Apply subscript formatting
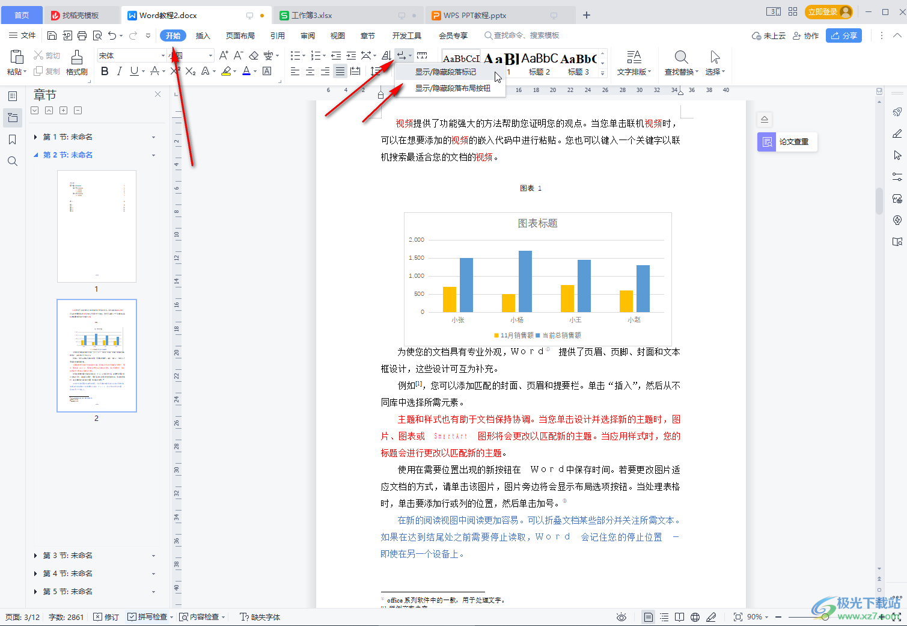Image resolution: width=907 pixels, height=626 pixels. [x=191, y=71]
